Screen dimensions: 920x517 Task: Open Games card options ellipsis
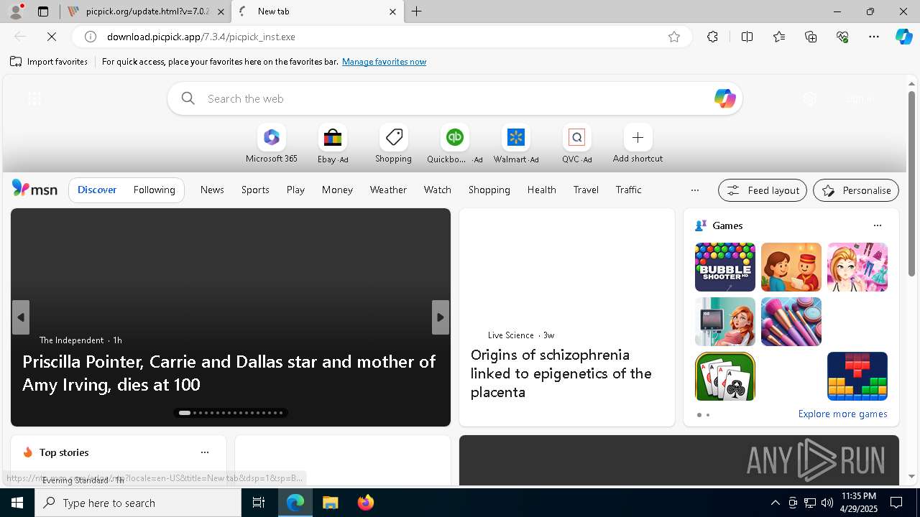click(x=877, y=225)
